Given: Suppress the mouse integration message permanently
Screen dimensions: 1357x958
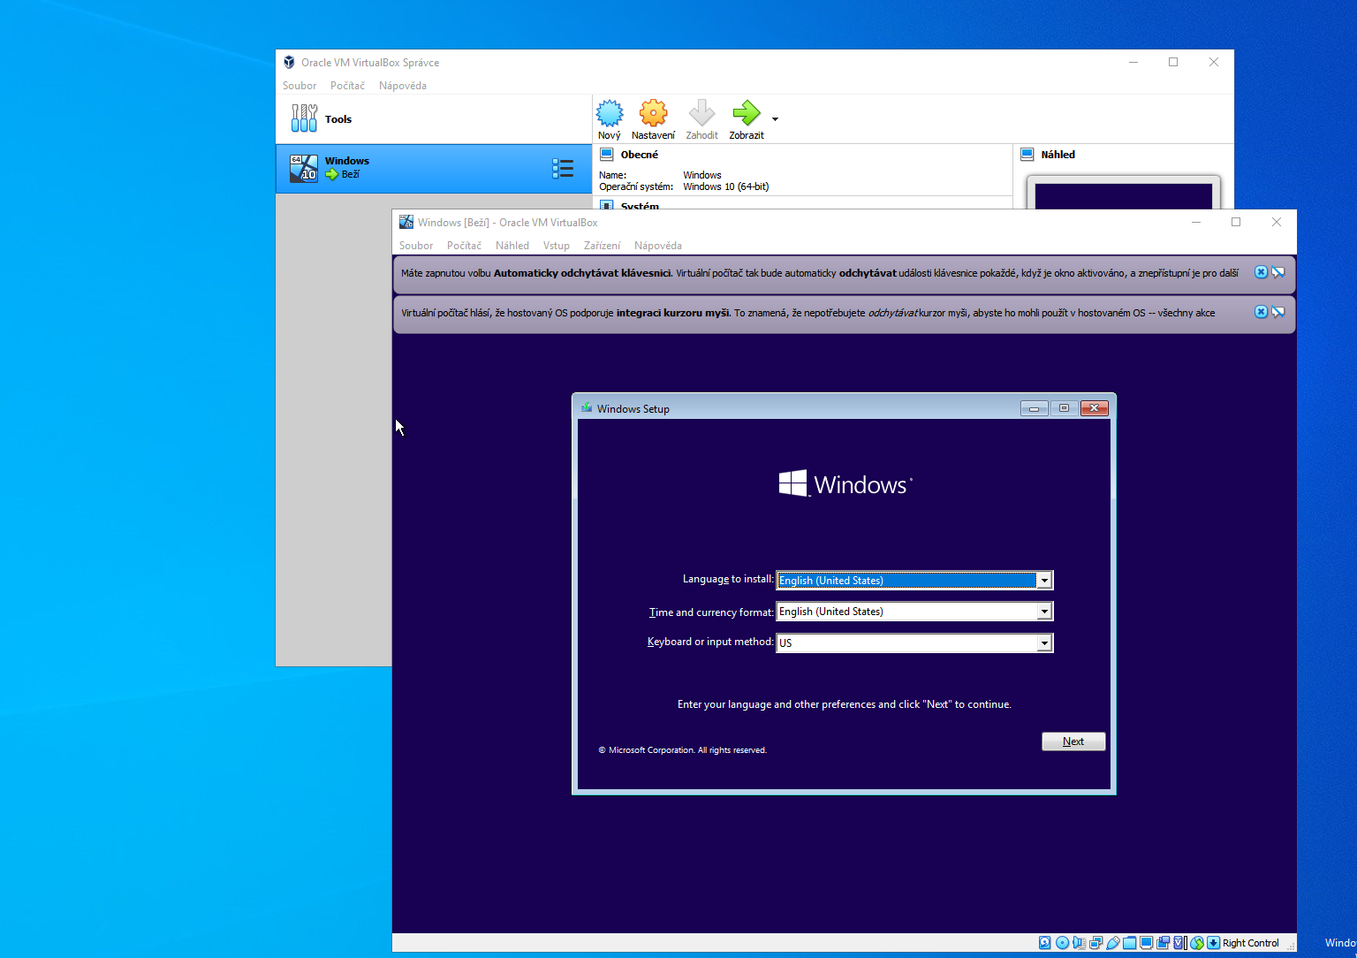Looking at the screenshot, I should 1277,312.
